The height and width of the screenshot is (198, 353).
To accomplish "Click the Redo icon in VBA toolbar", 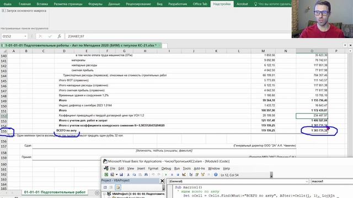I will pos(159,175).
